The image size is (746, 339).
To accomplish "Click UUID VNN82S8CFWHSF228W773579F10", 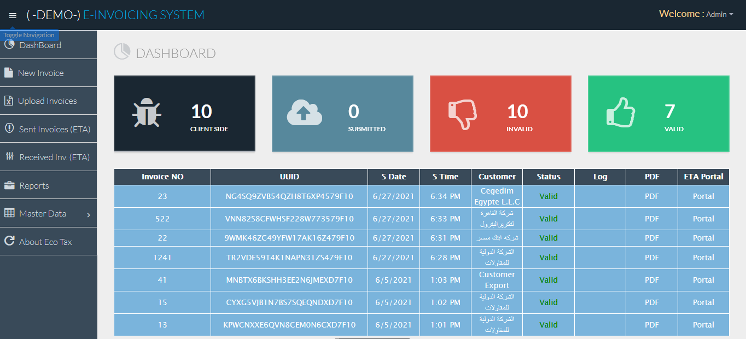I will pyautogui.click(x=289, y=219).
